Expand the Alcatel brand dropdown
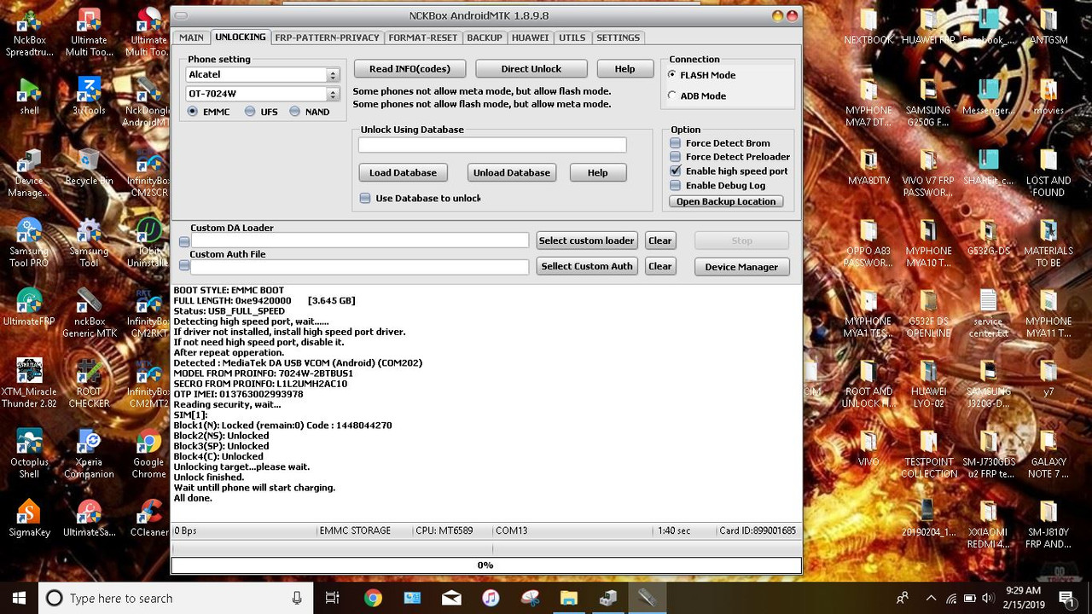The image size is (1092, 614). [334, 75]
